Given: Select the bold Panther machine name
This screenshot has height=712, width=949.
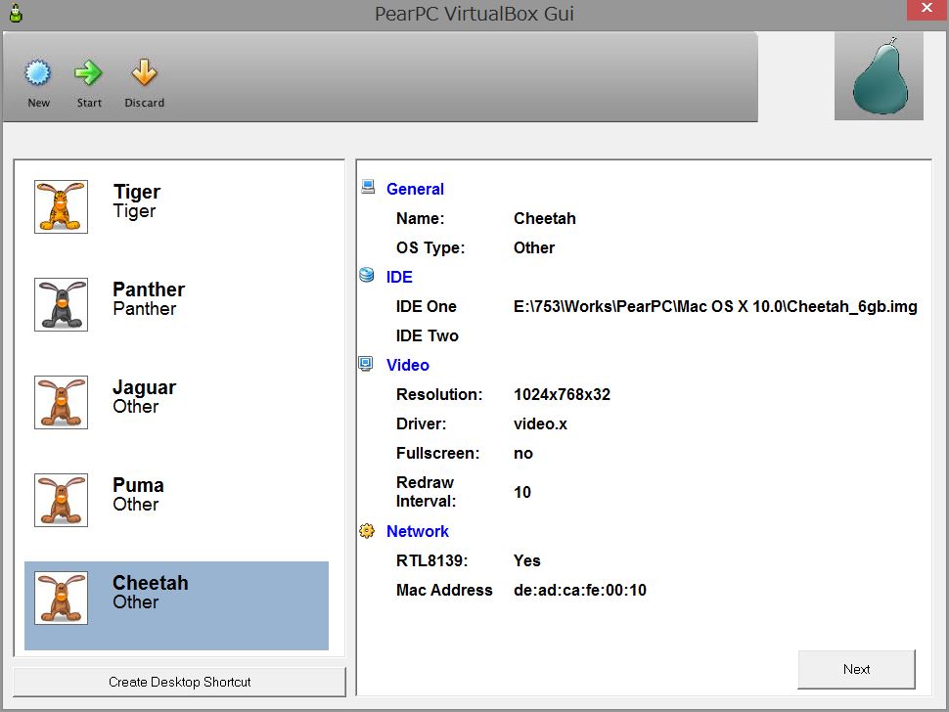Looking at the screenshot, I should tap(149, 289).
